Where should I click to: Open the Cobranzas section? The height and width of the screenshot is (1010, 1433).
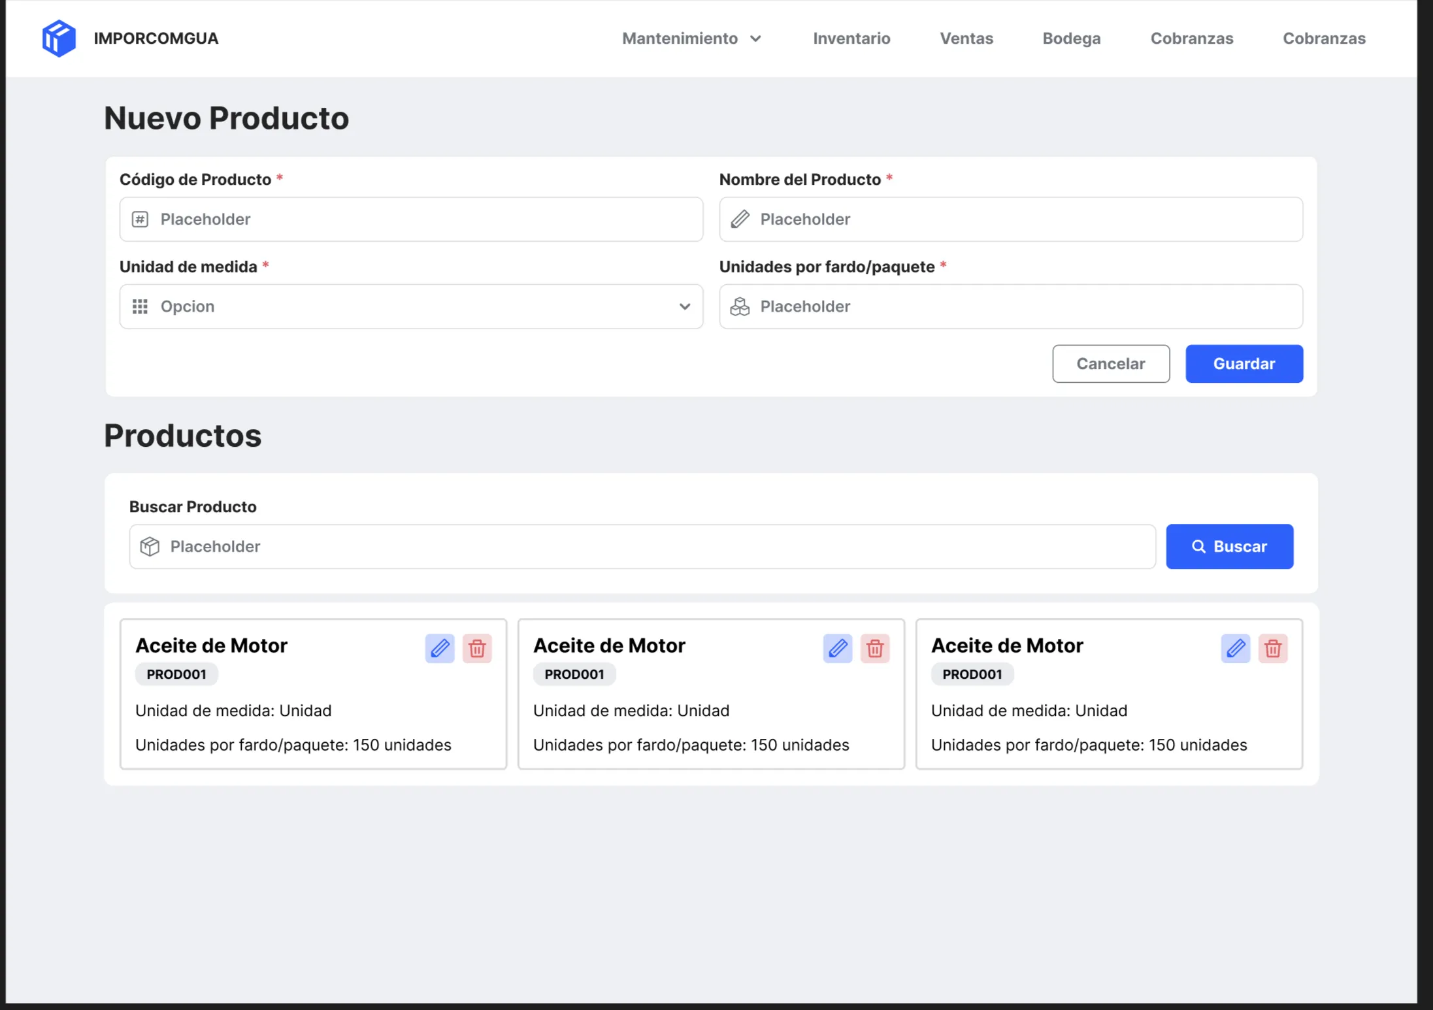pos(1192,38)
